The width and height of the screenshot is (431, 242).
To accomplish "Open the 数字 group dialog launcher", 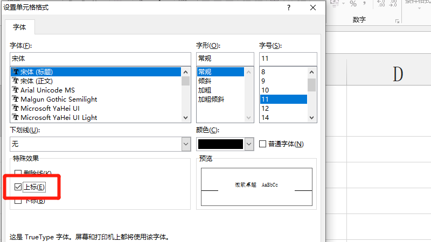I will [x=397, y=21].
